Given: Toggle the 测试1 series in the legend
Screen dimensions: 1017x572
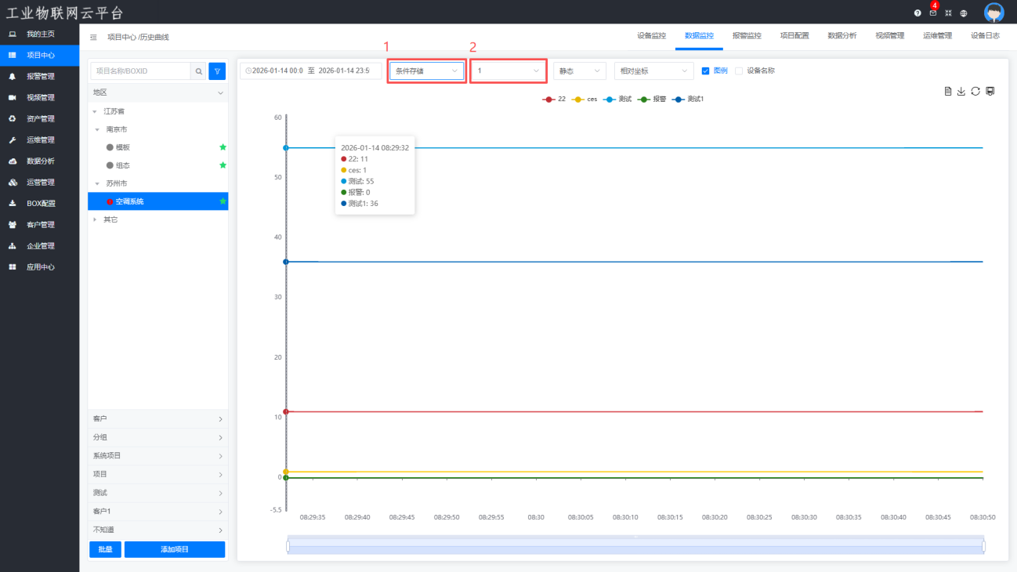Looking at the screenshot, I should click(x=689, y=100).
